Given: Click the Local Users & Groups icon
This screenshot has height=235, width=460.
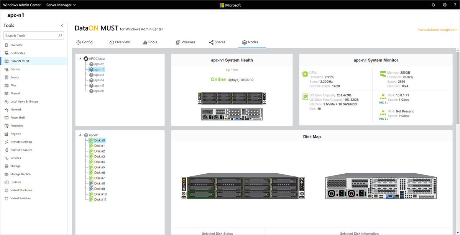Looking at the screenshot, I should point(7,102).
